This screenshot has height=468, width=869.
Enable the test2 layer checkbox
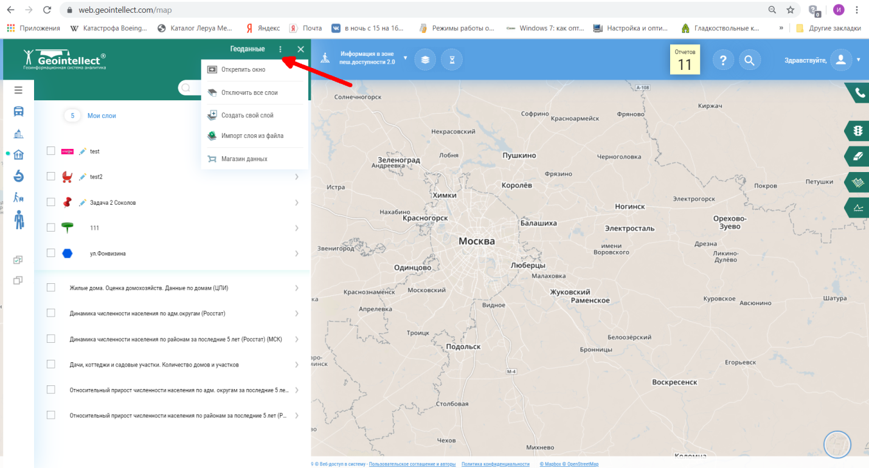51,176
